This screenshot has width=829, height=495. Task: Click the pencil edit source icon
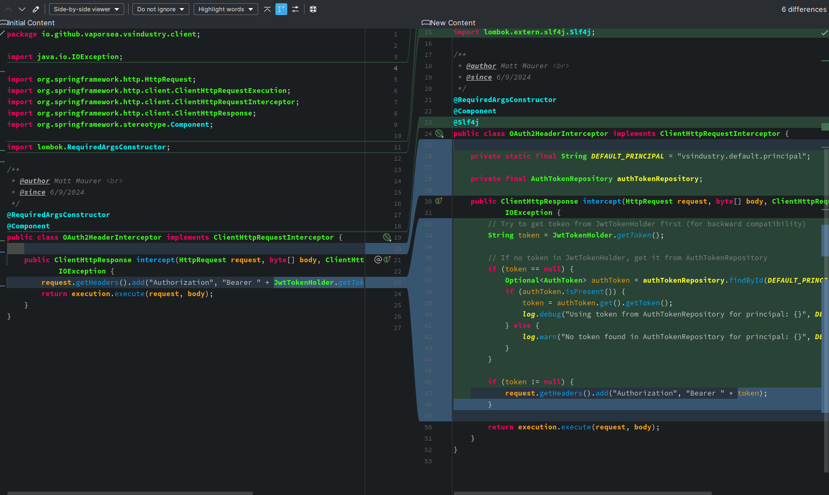click(x=36, y=9)
